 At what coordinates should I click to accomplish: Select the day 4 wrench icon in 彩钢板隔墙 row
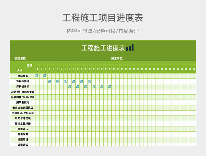pos(49,82)
